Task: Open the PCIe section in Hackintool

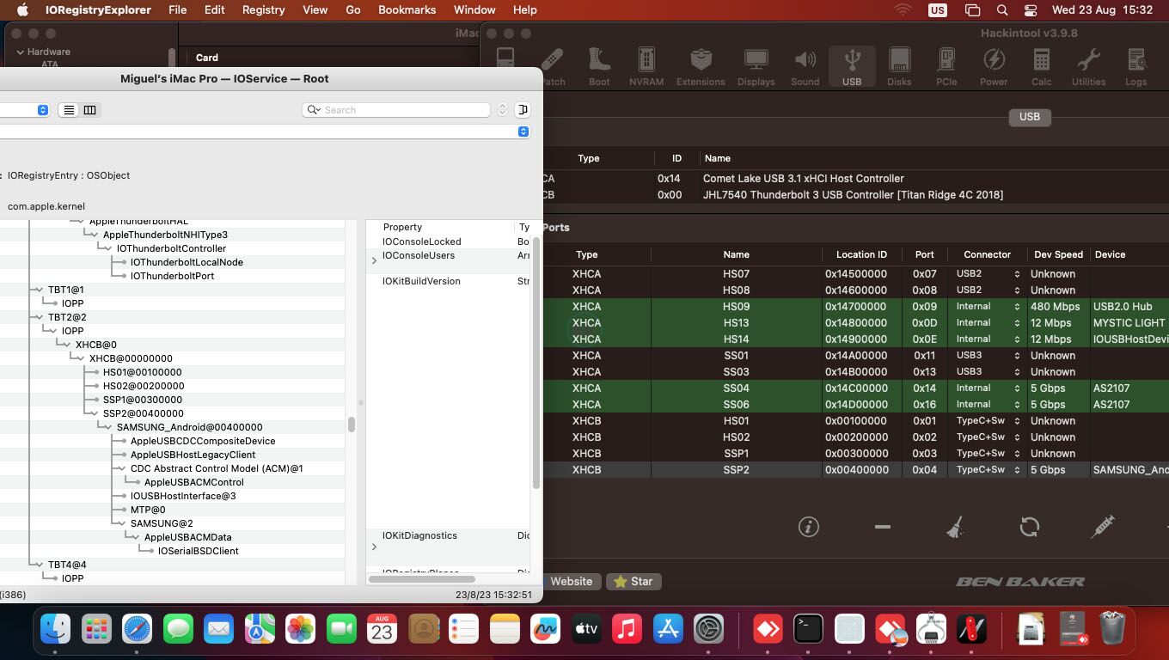Action: click(946, 66)
